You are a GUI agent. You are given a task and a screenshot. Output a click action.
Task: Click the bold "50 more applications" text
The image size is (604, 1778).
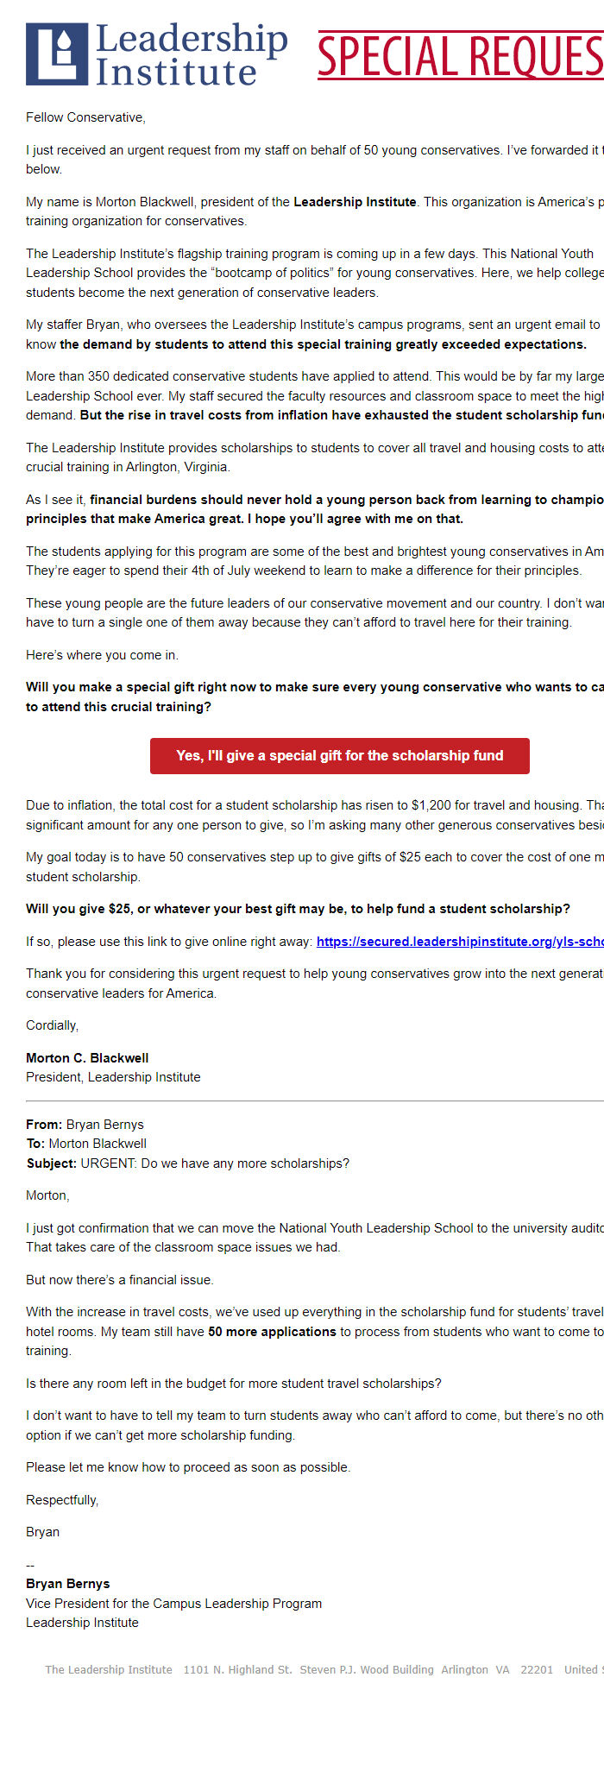click(x=272, y=1332)
